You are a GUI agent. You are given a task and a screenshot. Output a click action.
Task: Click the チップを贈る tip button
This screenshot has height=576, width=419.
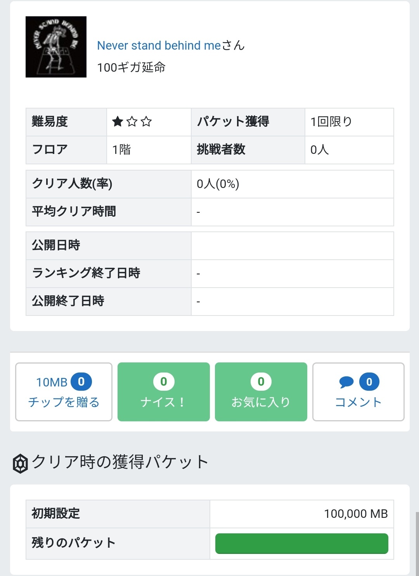pyautogui.click(x=64, y=392)
